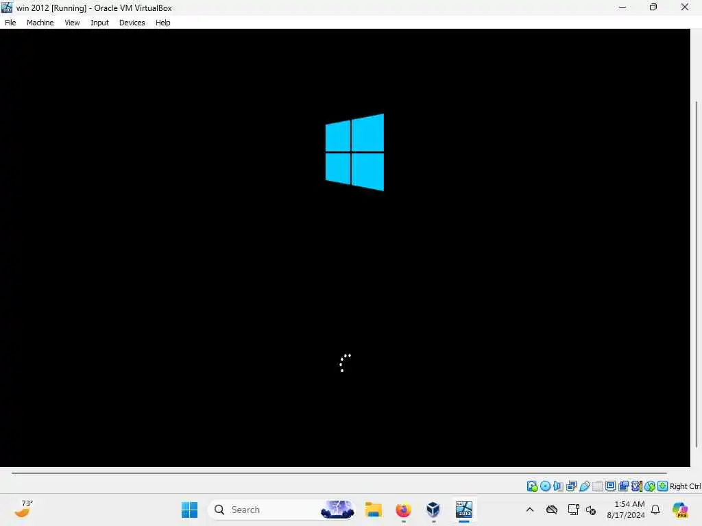Open the weather widget showing 73°
The image size is (702, 526).
23,509
